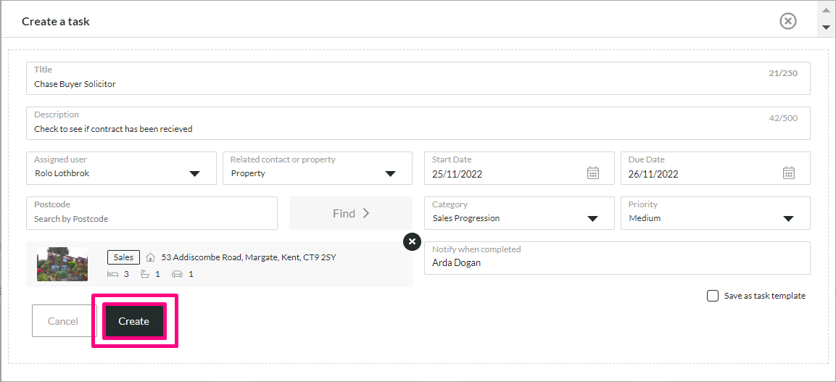
Task: Click the Sales tag on property
Action: tap(124, 257)
